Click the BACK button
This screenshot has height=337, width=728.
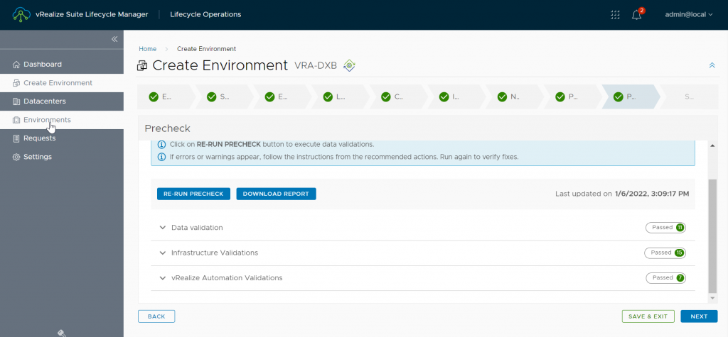point(156,316)
